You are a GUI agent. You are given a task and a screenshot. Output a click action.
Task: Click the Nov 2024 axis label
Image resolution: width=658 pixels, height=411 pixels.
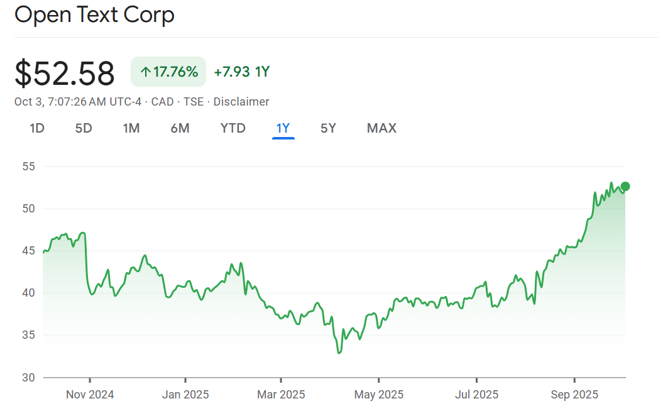pyautogui.click(x=90, y=395)
